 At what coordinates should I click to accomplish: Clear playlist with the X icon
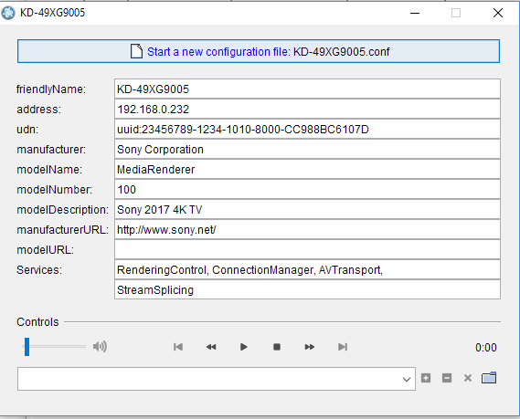[x=468, y=378]
